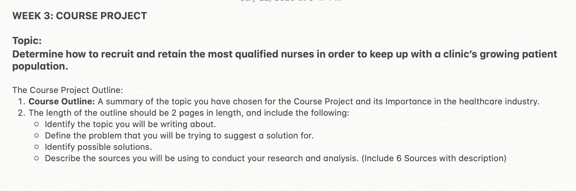Click The Course Project Outline: line
This screenshot has height=191, width=576.
[x=68, y=90]
